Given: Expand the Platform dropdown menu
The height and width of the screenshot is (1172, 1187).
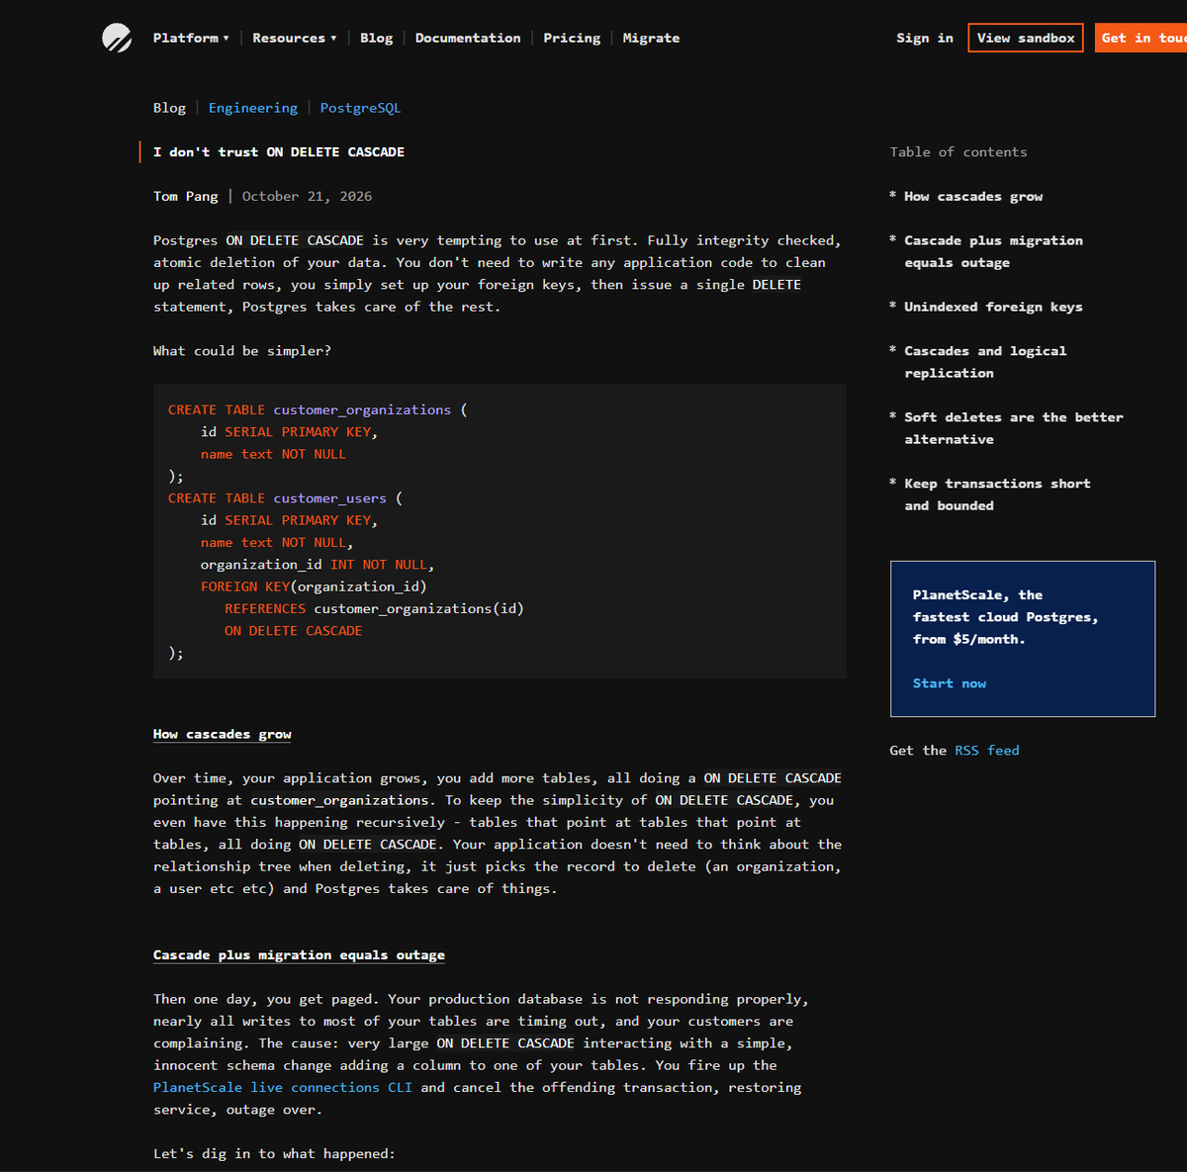Looking at the screenshot, I should pyautogui.click(x=191, y=38).
